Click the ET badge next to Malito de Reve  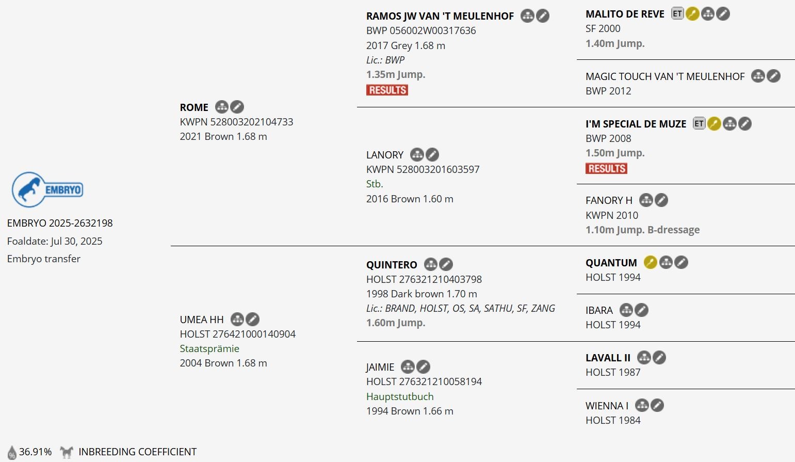pos(677,14)
